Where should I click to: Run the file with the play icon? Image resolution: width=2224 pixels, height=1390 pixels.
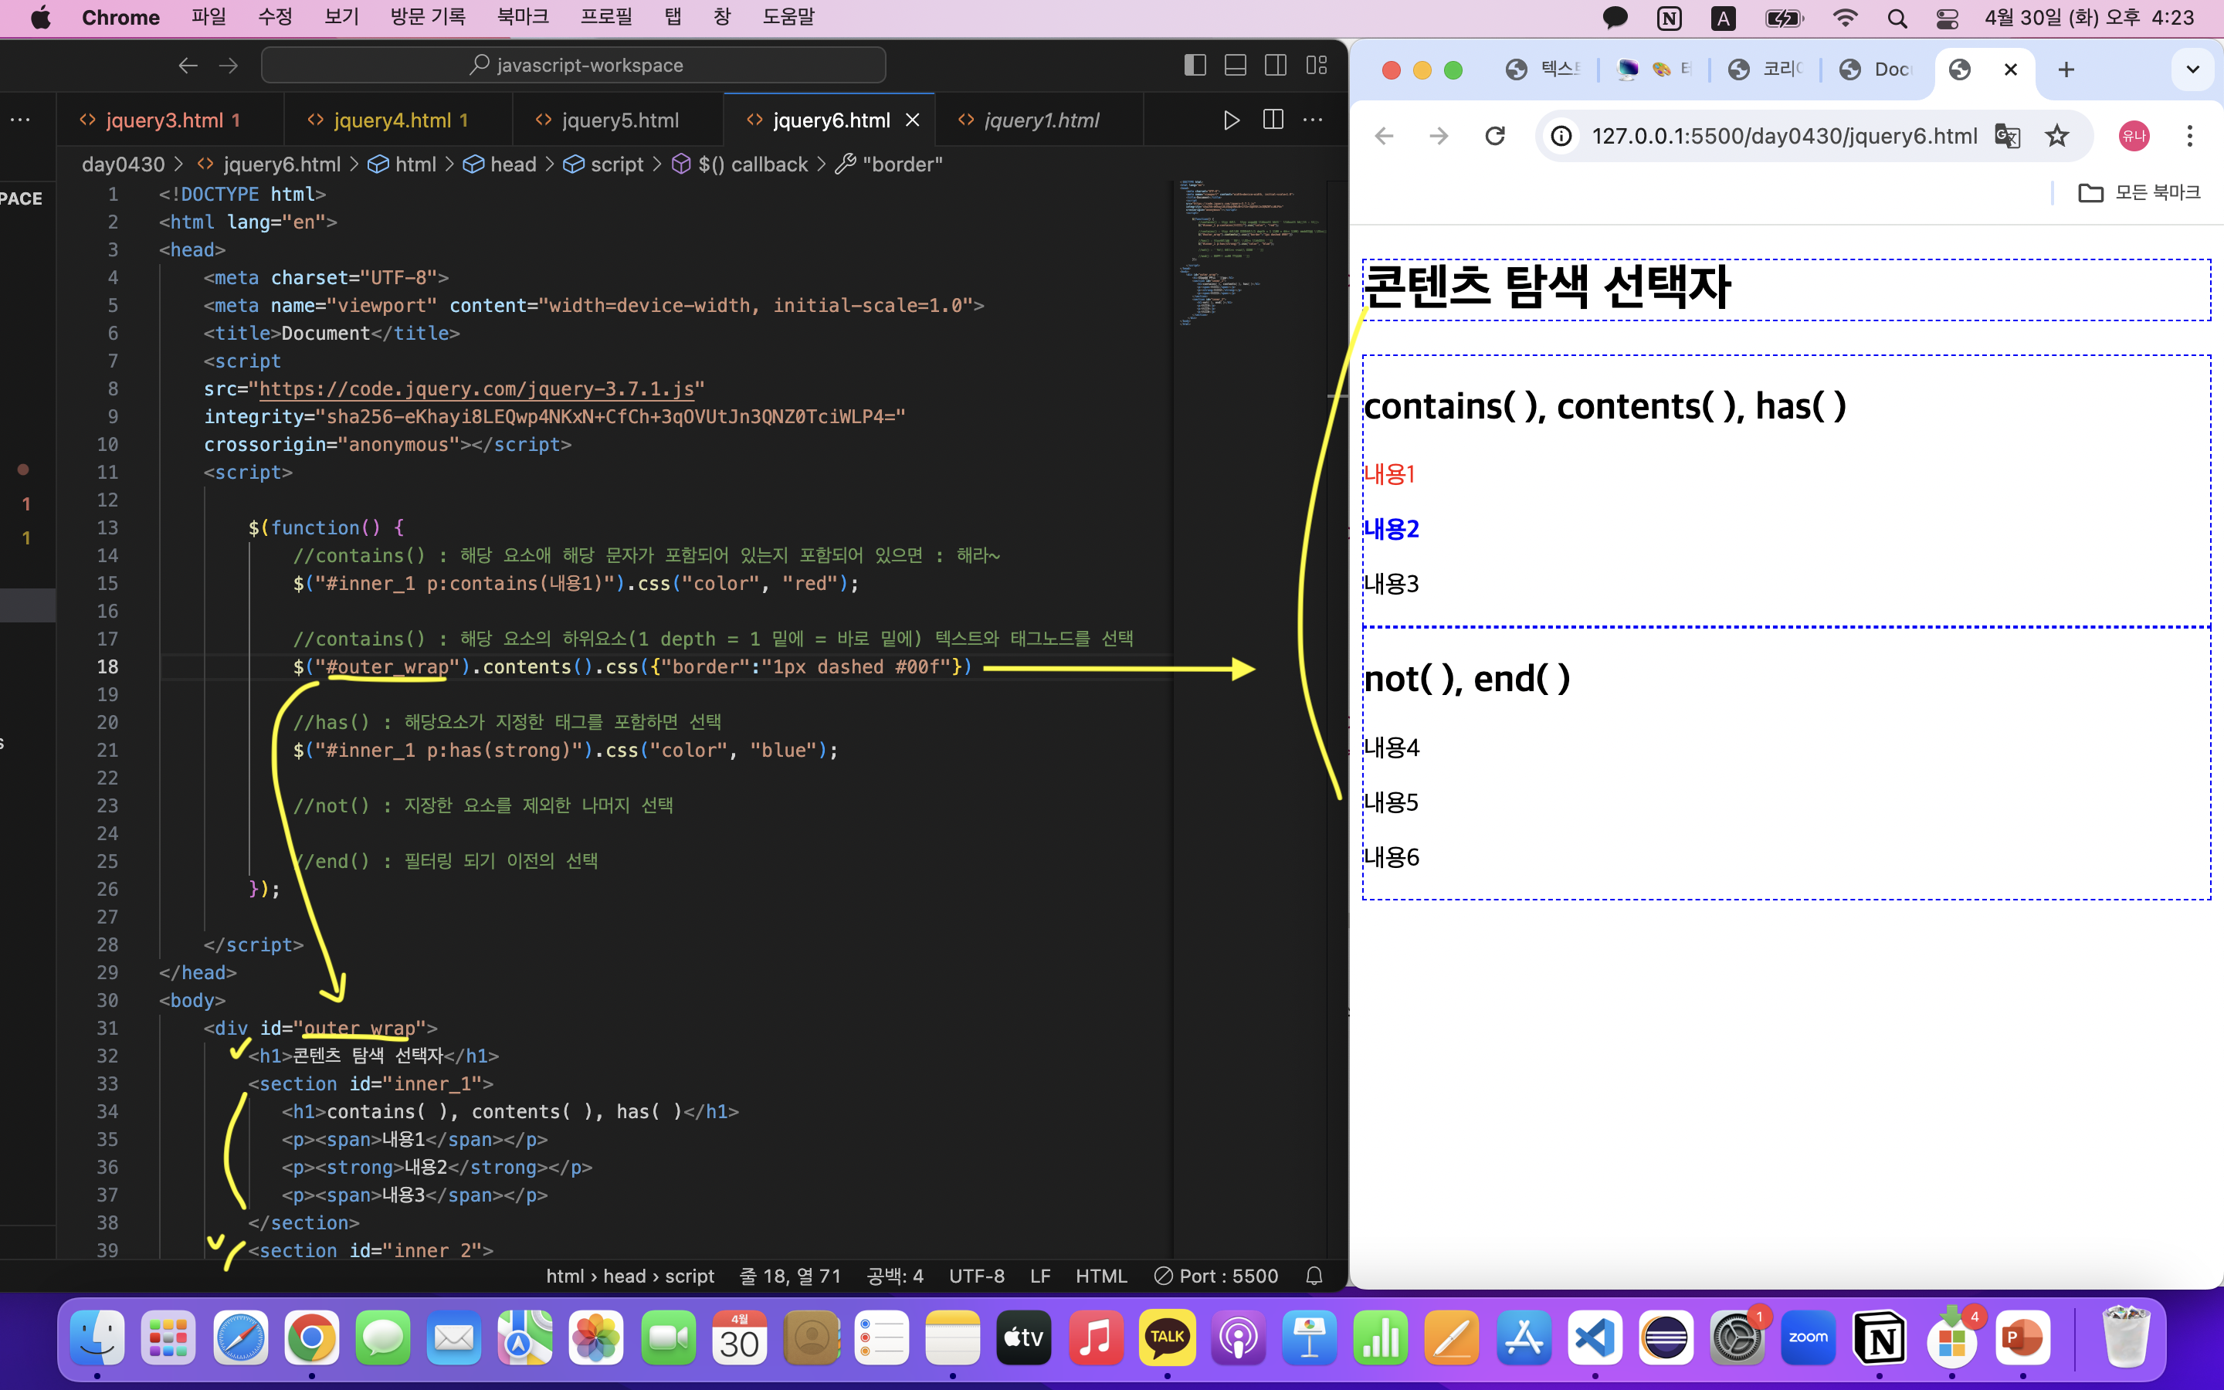pyautogui.click(x=1232, y=120)
